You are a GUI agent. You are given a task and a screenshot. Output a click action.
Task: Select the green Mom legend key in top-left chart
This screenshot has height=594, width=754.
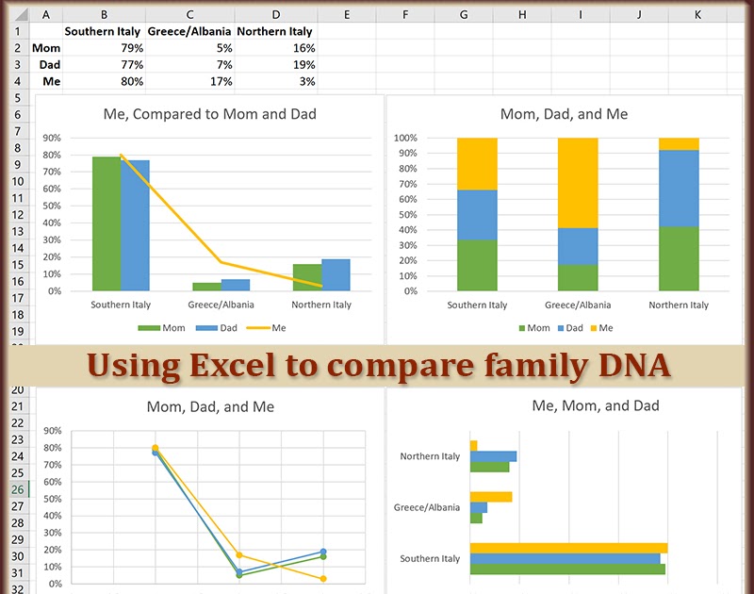[x=149, y=328]
